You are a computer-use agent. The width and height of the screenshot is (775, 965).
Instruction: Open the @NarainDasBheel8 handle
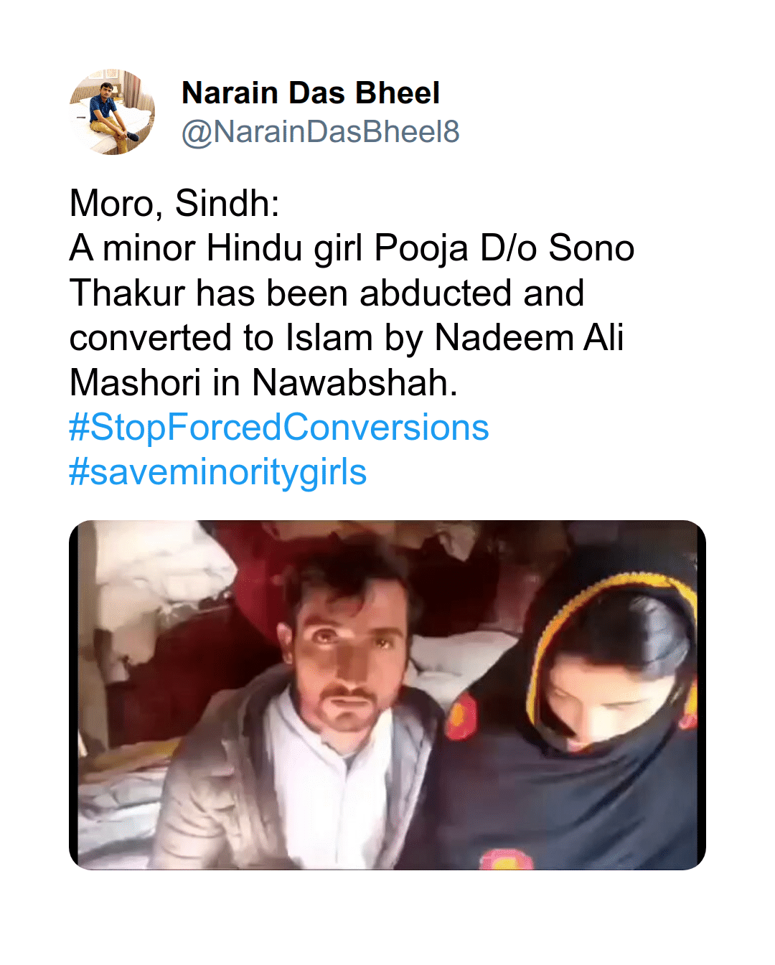click(x=320, y=132)
